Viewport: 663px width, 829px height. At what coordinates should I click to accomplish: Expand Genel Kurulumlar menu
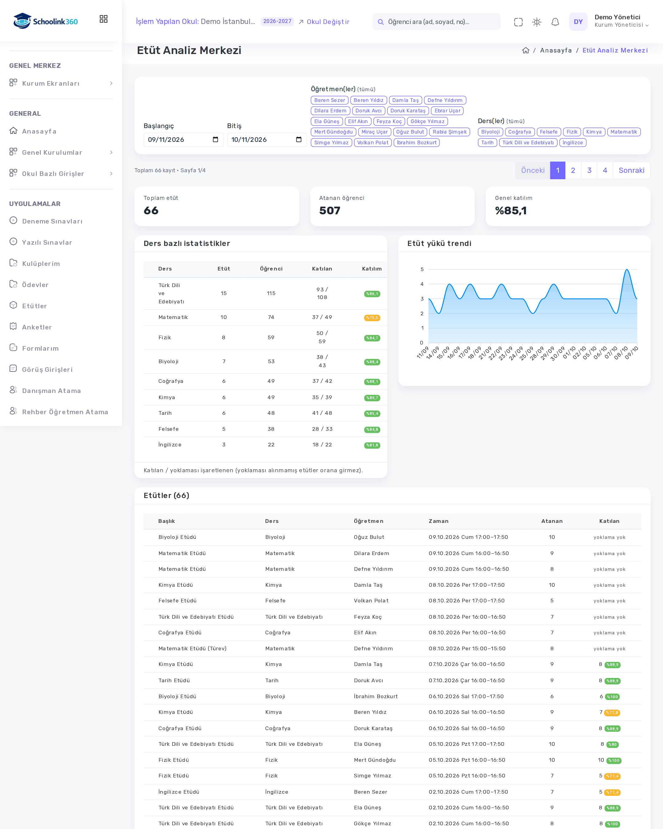tap(61, 152)
